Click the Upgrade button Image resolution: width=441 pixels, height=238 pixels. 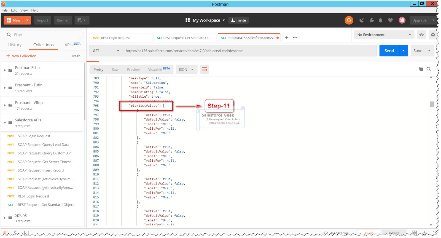(x=420, y=20)
